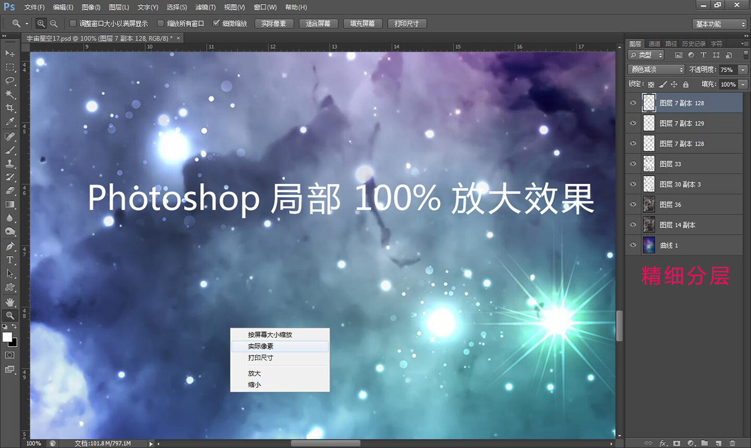
Task: Expand the status bar info arrow
Action: pos(151,444)
